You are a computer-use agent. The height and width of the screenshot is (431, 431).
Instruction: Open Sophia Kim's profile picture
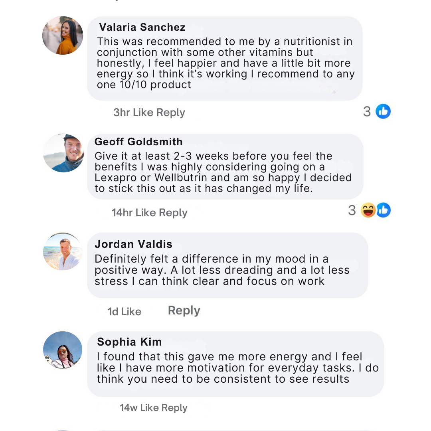(63, 350)
